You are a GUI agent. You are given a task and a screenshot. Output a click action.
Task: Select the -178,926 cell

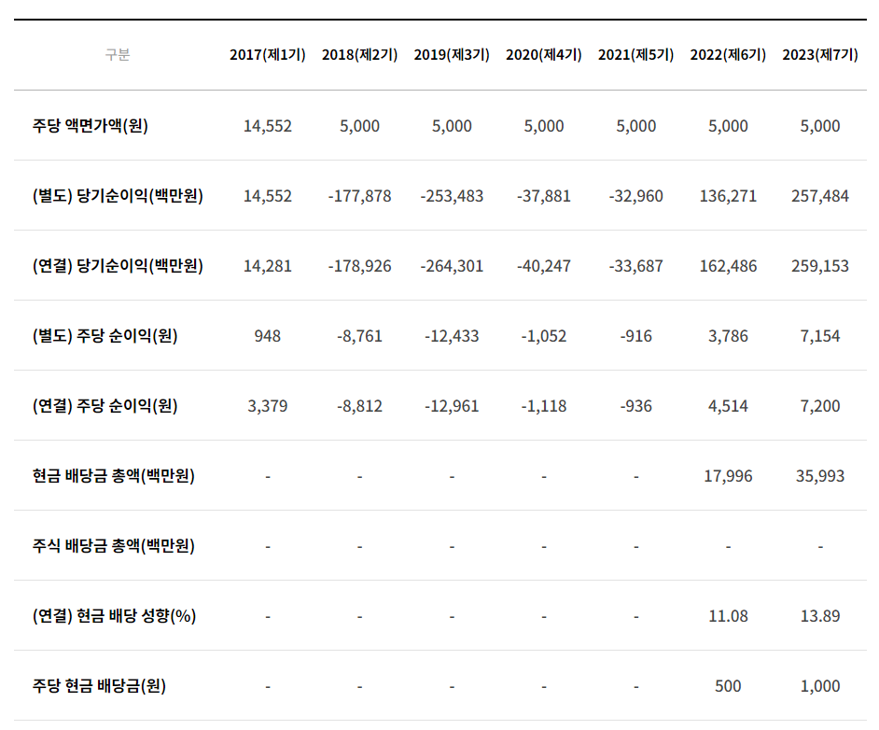click(359, 266)
